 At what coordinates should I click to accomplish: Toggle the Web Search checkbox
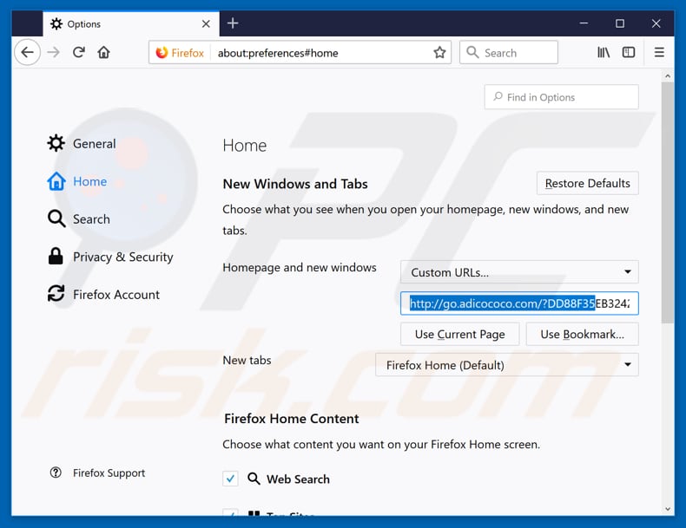coord(230,479)
